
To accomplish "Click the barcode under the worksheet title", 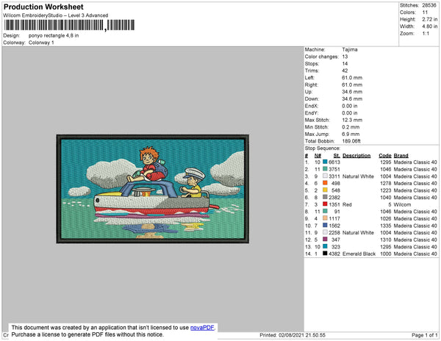I will click(69, 25).
